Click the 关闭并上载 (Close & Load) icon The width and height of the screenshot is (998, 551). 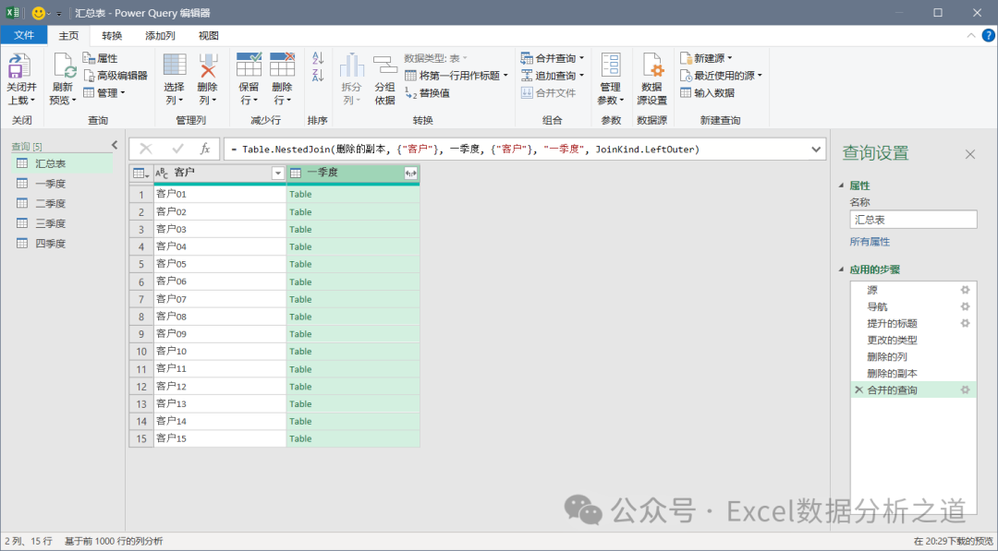(19, 66)
